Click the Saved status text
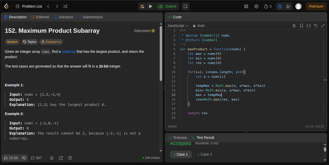Screen dimensions: 329x165 (172, 126)
